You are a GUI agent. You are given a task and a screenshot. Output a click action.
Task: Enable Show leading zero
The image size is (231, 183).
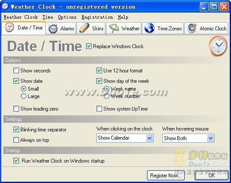coord(16,109)
